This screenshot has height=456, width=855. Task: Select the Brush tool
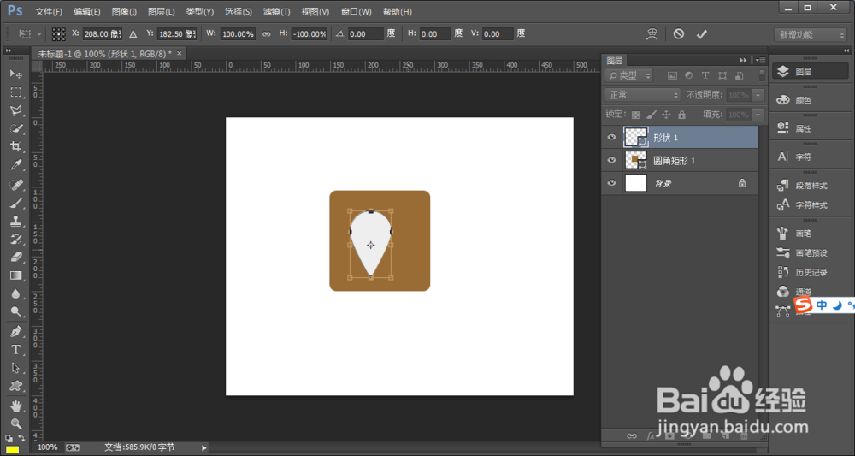click(15, 203)
